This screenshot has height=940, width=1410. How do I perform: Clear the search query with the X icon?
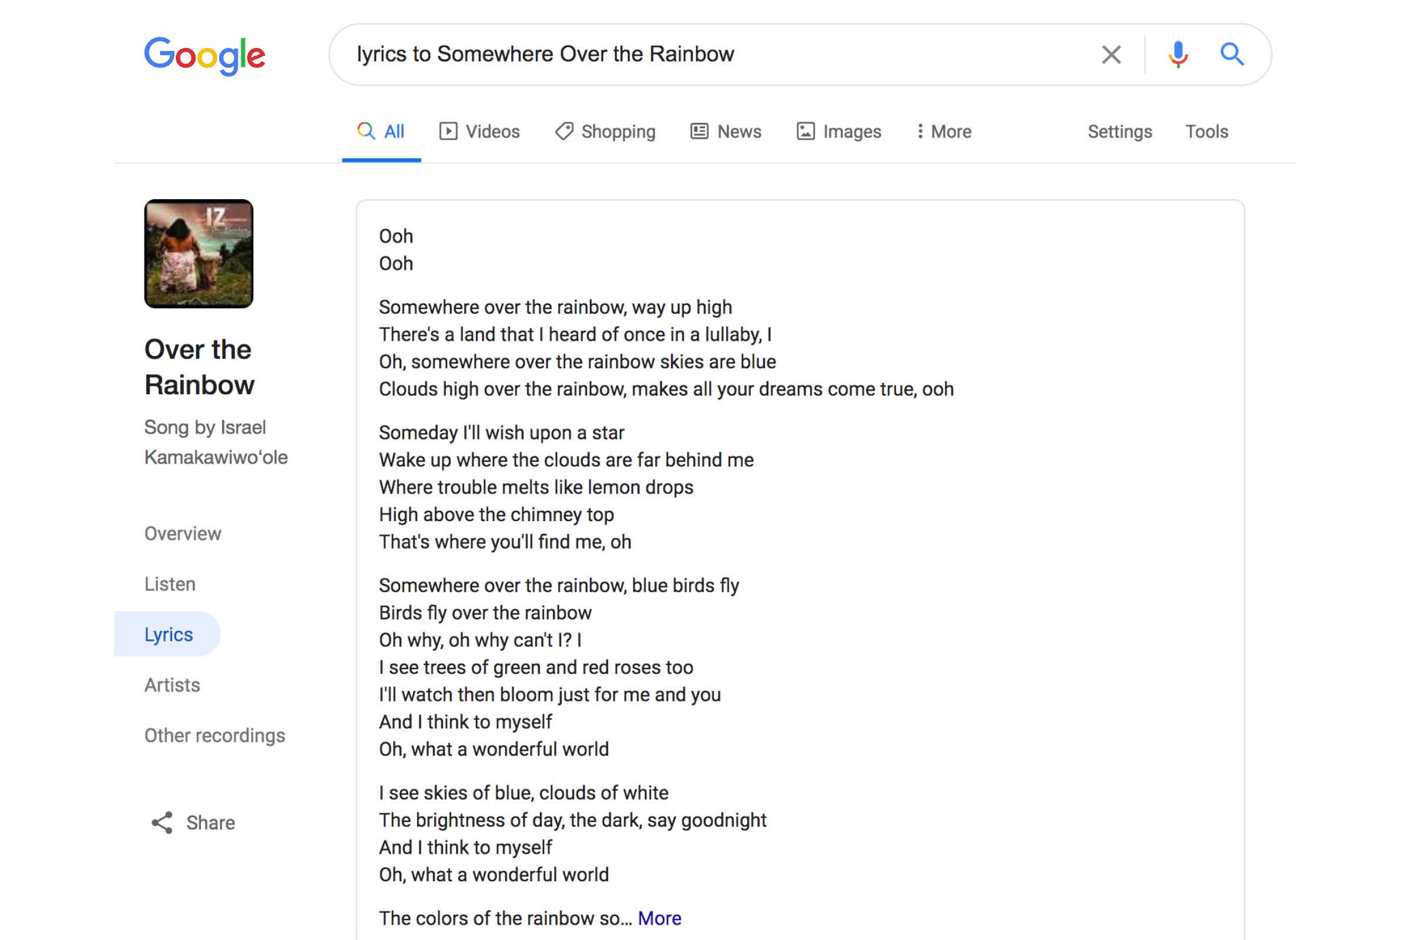pyautogui.click(x=1111, y=54)
